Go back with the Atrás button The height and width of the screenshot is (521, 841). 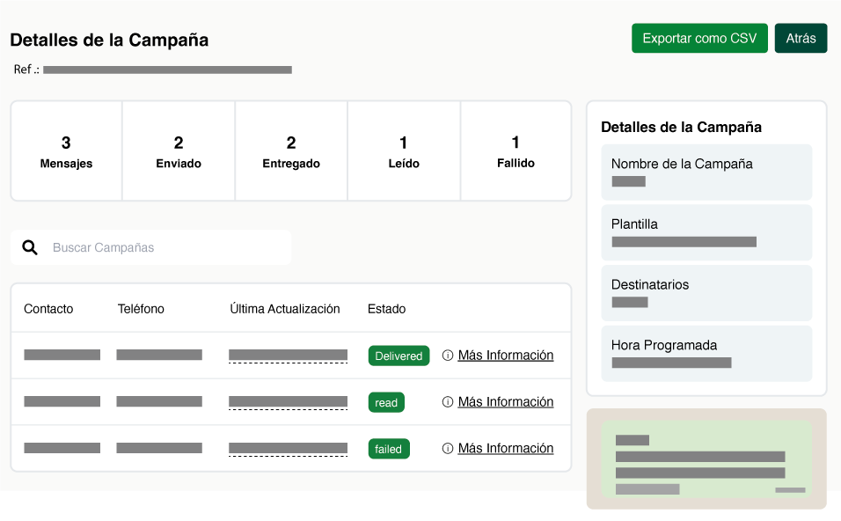801,38
